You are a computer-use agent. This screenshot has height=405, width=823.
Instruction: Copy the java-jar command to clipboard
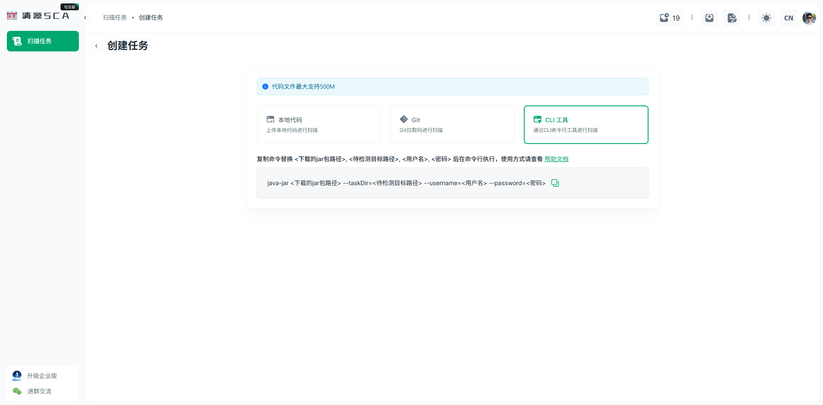555,183
